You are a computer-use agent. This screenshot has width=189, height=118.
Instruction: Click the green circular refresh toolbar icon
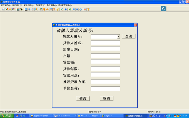(x=70, y=9)
